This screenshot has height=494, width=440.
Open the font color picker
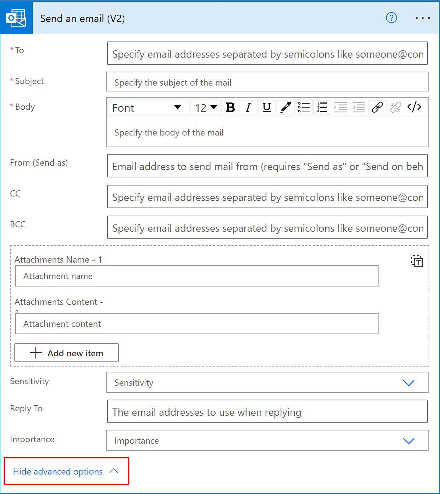(285, 107)
